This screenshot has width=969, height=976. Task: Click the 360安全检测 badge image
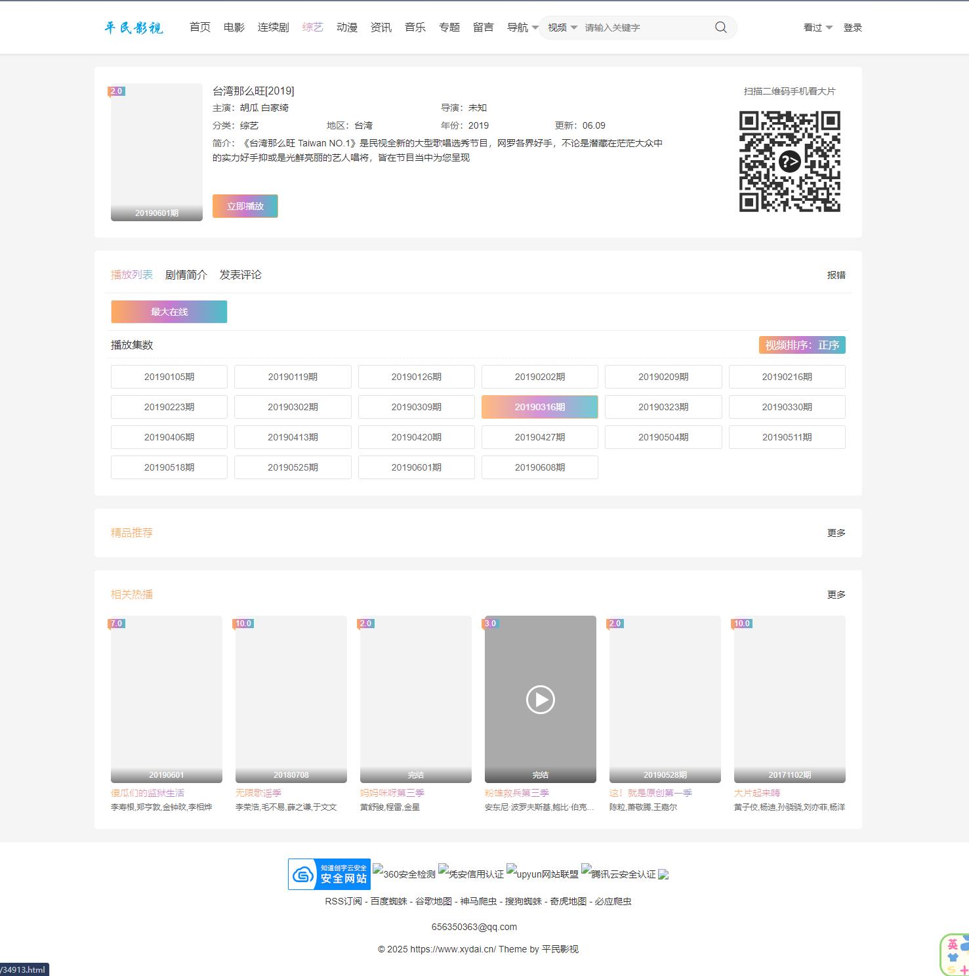coord(404,874)
